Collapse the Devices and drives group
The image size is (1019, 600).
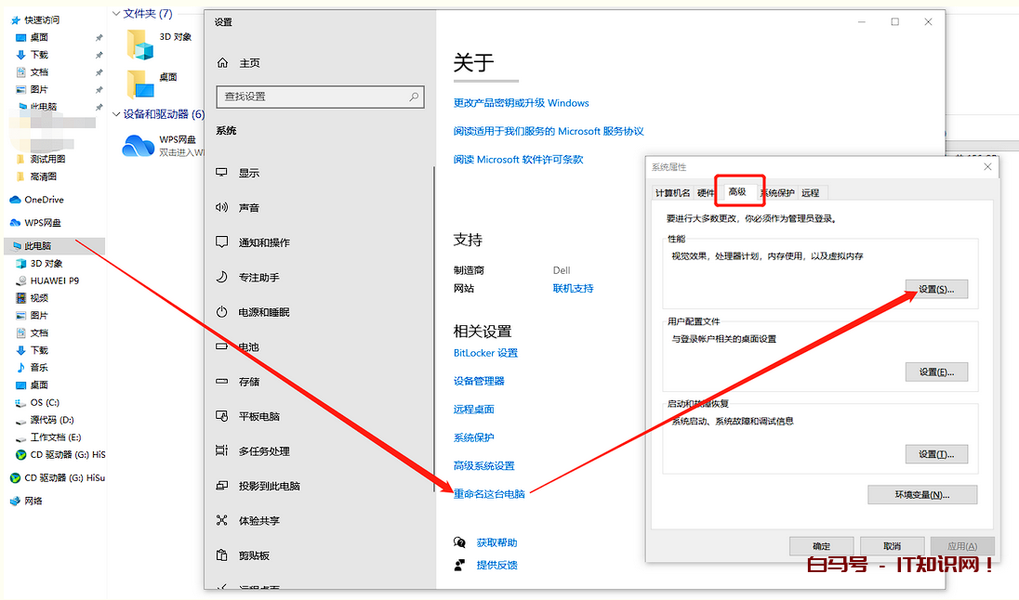116,114
